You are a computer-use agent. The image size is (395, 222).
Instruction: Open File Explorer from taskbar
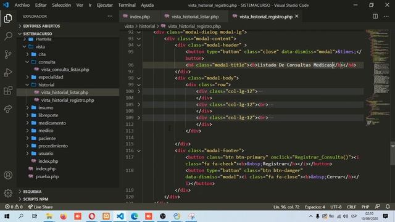49,216
